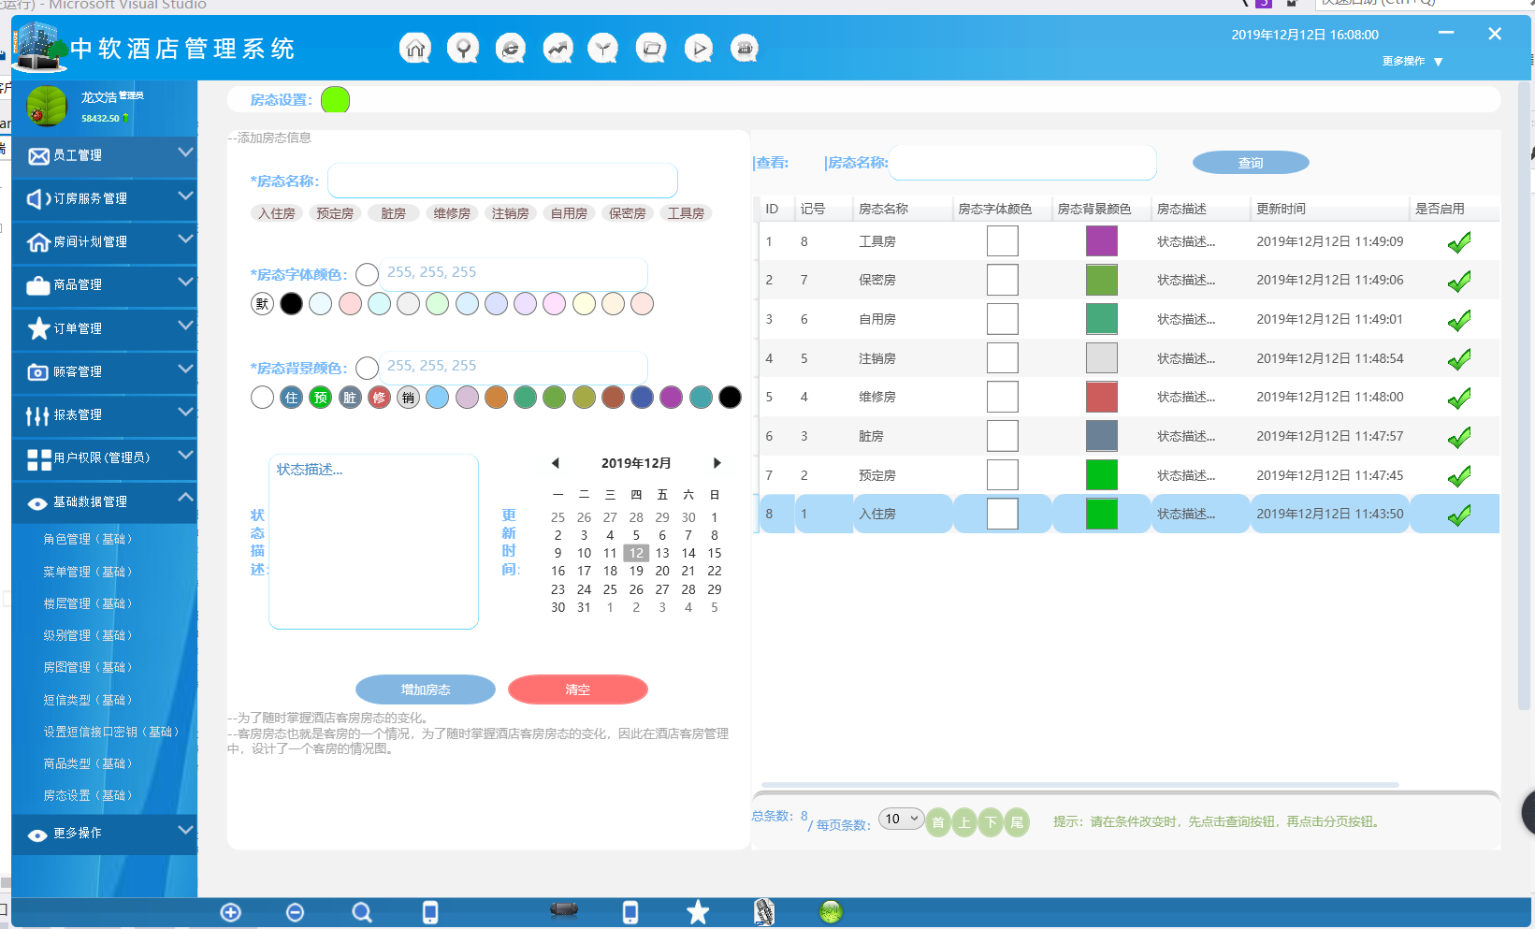Viewport: 1535px width, 929px height.
Task: Collapse the 基础数据管理 section
Action: (x=104, y=502)
